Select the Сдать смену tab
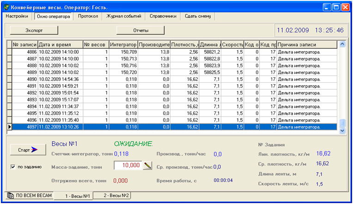 (198, 16)
